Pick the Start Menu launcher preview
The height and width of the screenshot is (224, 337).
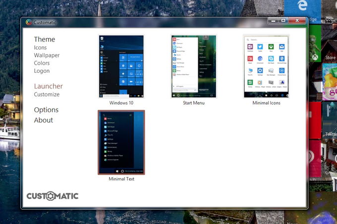[x=193, y=67]
